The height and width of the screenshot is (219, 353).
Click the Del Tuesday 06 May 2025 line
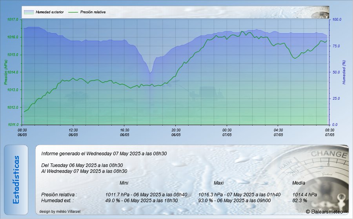(x=82, y=165)
